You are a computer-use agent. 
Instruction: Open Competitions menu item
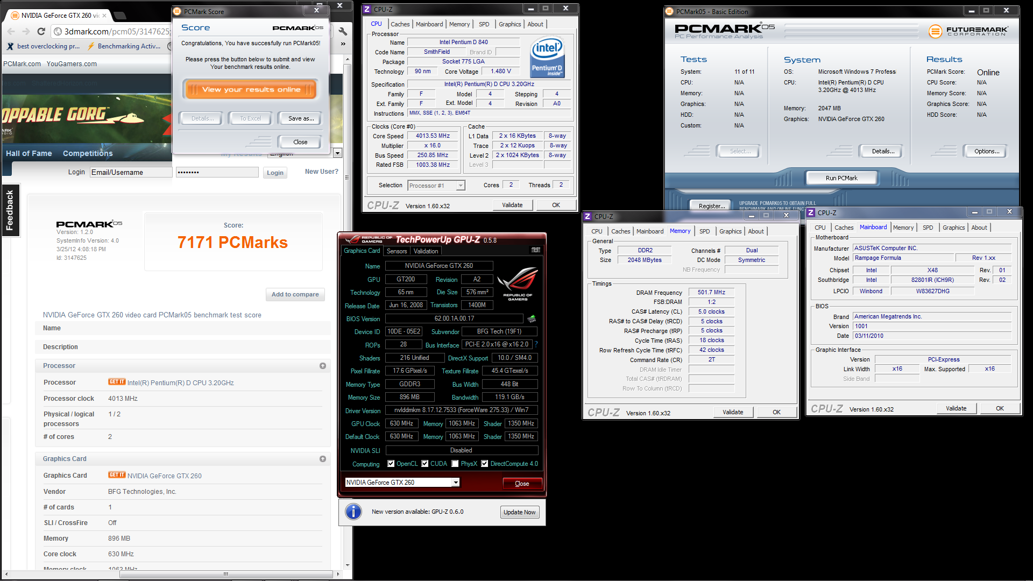(x=88, y=153)
